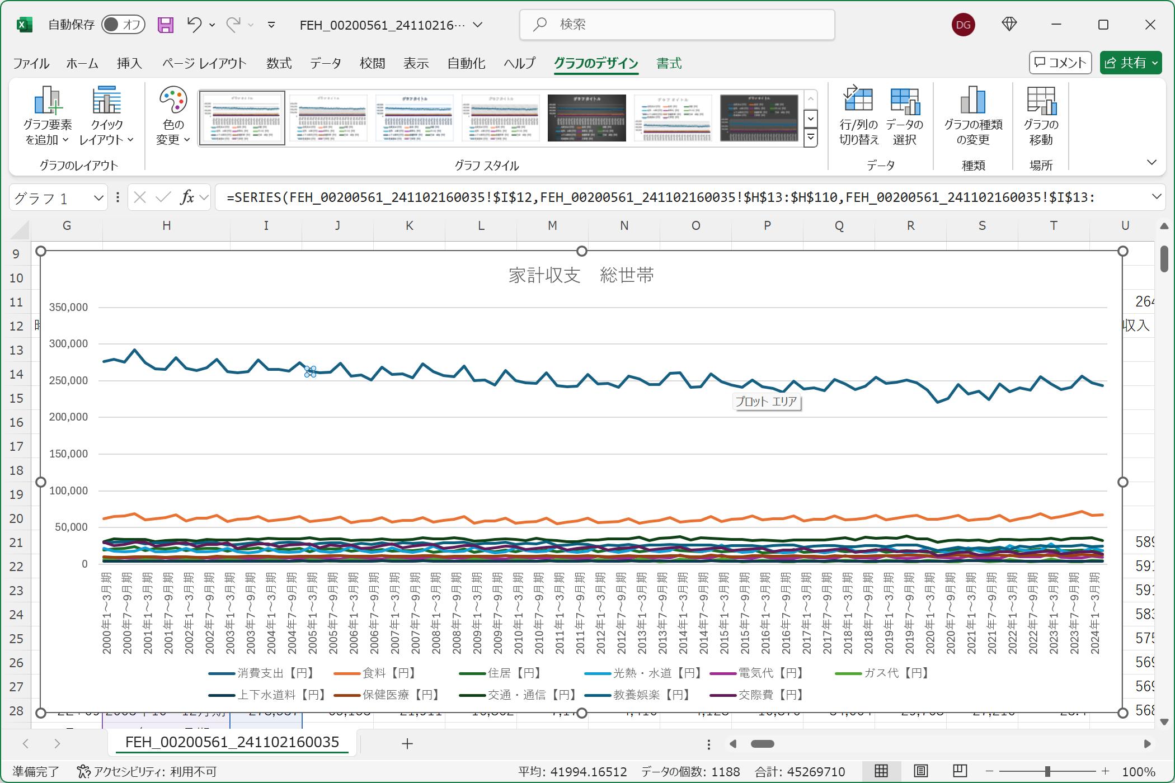Click the Redo arrow icon
This screenshot has width=1175, height=783.
pyautogui.click(x=233, y=24)
